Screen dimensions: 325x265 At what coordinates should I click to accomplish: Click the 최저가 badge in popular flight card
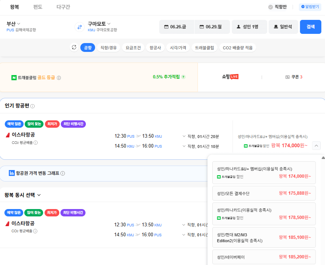coord(52,124)
